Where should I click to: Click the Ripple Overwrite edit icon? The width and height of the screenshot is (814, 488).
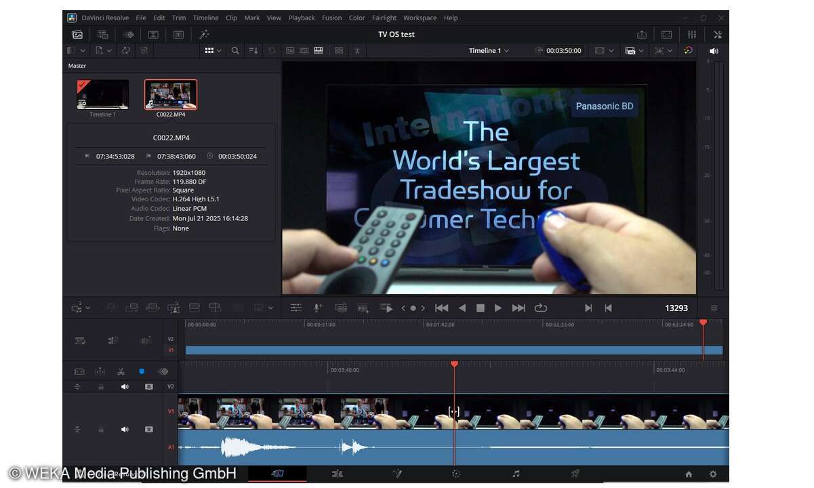tap(153, 308)
